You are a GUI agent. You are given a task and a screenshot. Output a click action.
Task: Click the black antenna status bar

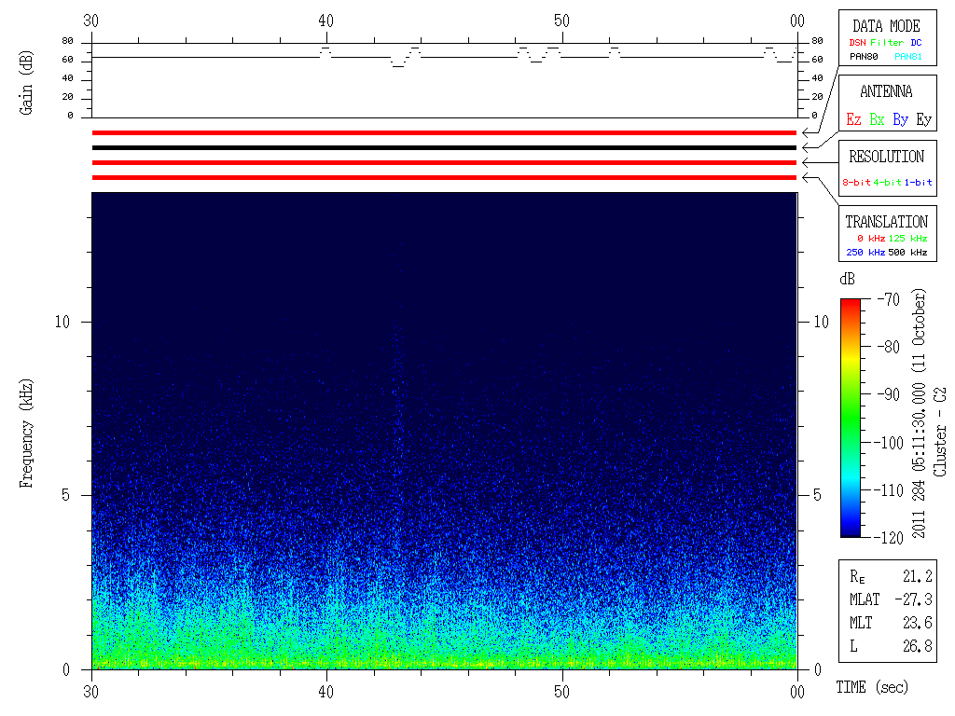click(444, 147)
